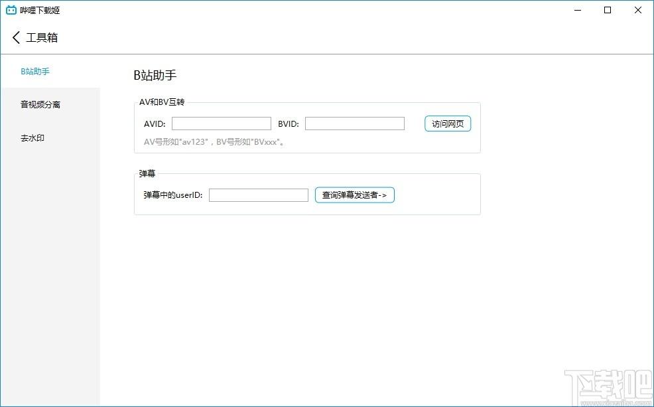
Task: Click the AV和BV互转 group label
Action: tap(162, 102)
